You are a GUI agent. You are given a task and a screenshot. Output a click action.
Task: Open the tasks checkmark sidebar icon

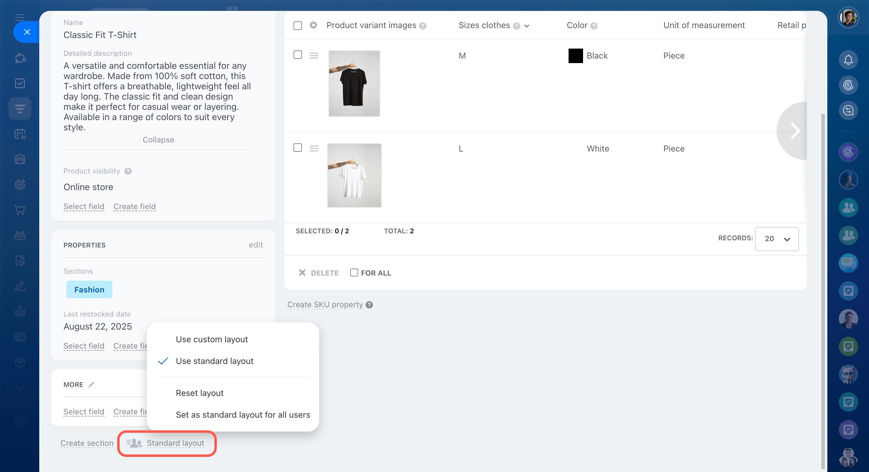pos(20,83)
